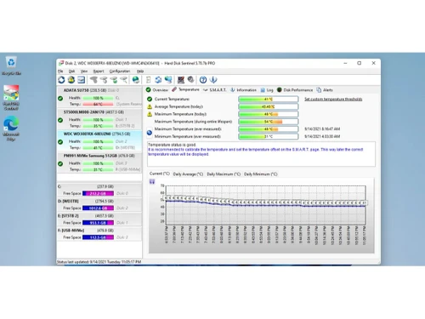Click the red grid surface test icon
Viewport: 425px width, 319px height.
tap(181, 80)
